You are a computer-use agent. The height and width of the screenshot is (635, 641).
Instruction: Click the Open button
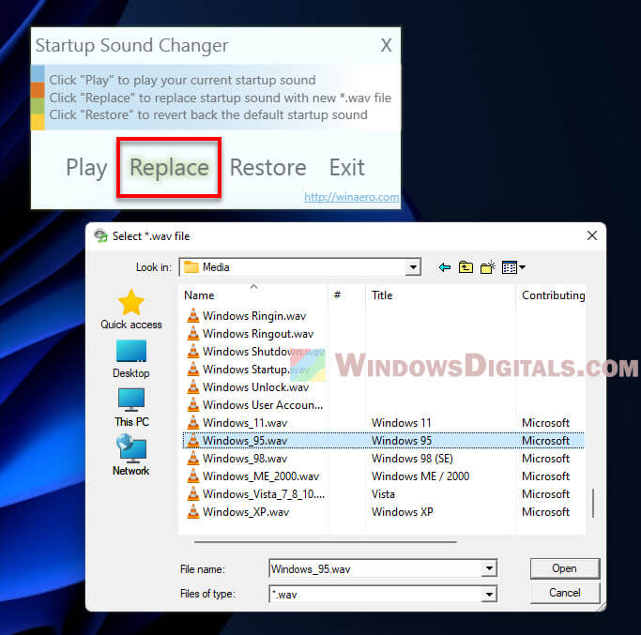click(x=565, y=568)
